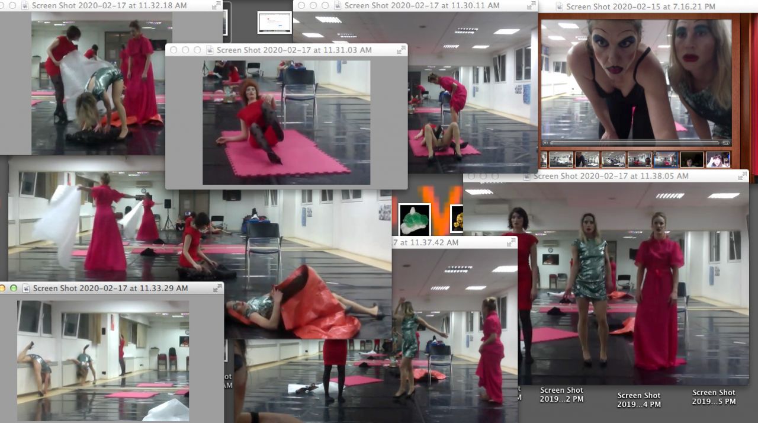Screen dimensions: 758x423
Task: Click title 'Screen Shot 2020-02-17 at 11.30.11 AM'
Action: 422,6
